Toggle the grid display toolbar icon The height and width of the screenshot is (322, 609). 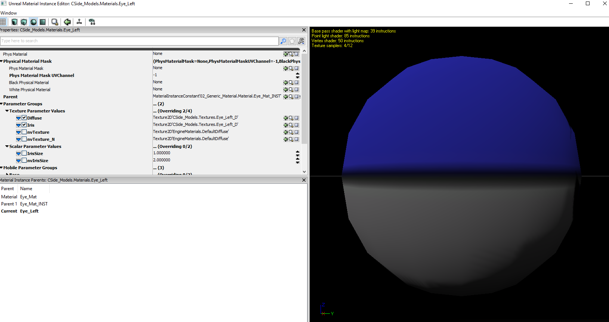pos(3,22)
